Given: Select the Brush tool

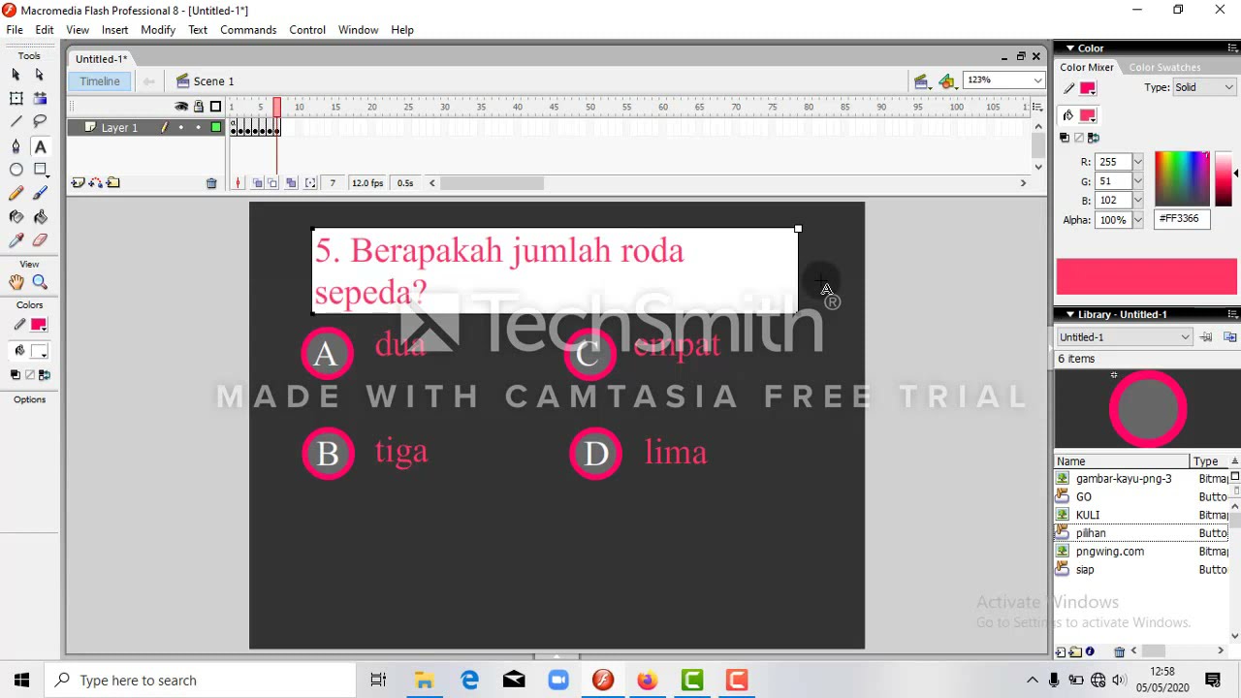Looking at the screenshot, I should 40,193.
